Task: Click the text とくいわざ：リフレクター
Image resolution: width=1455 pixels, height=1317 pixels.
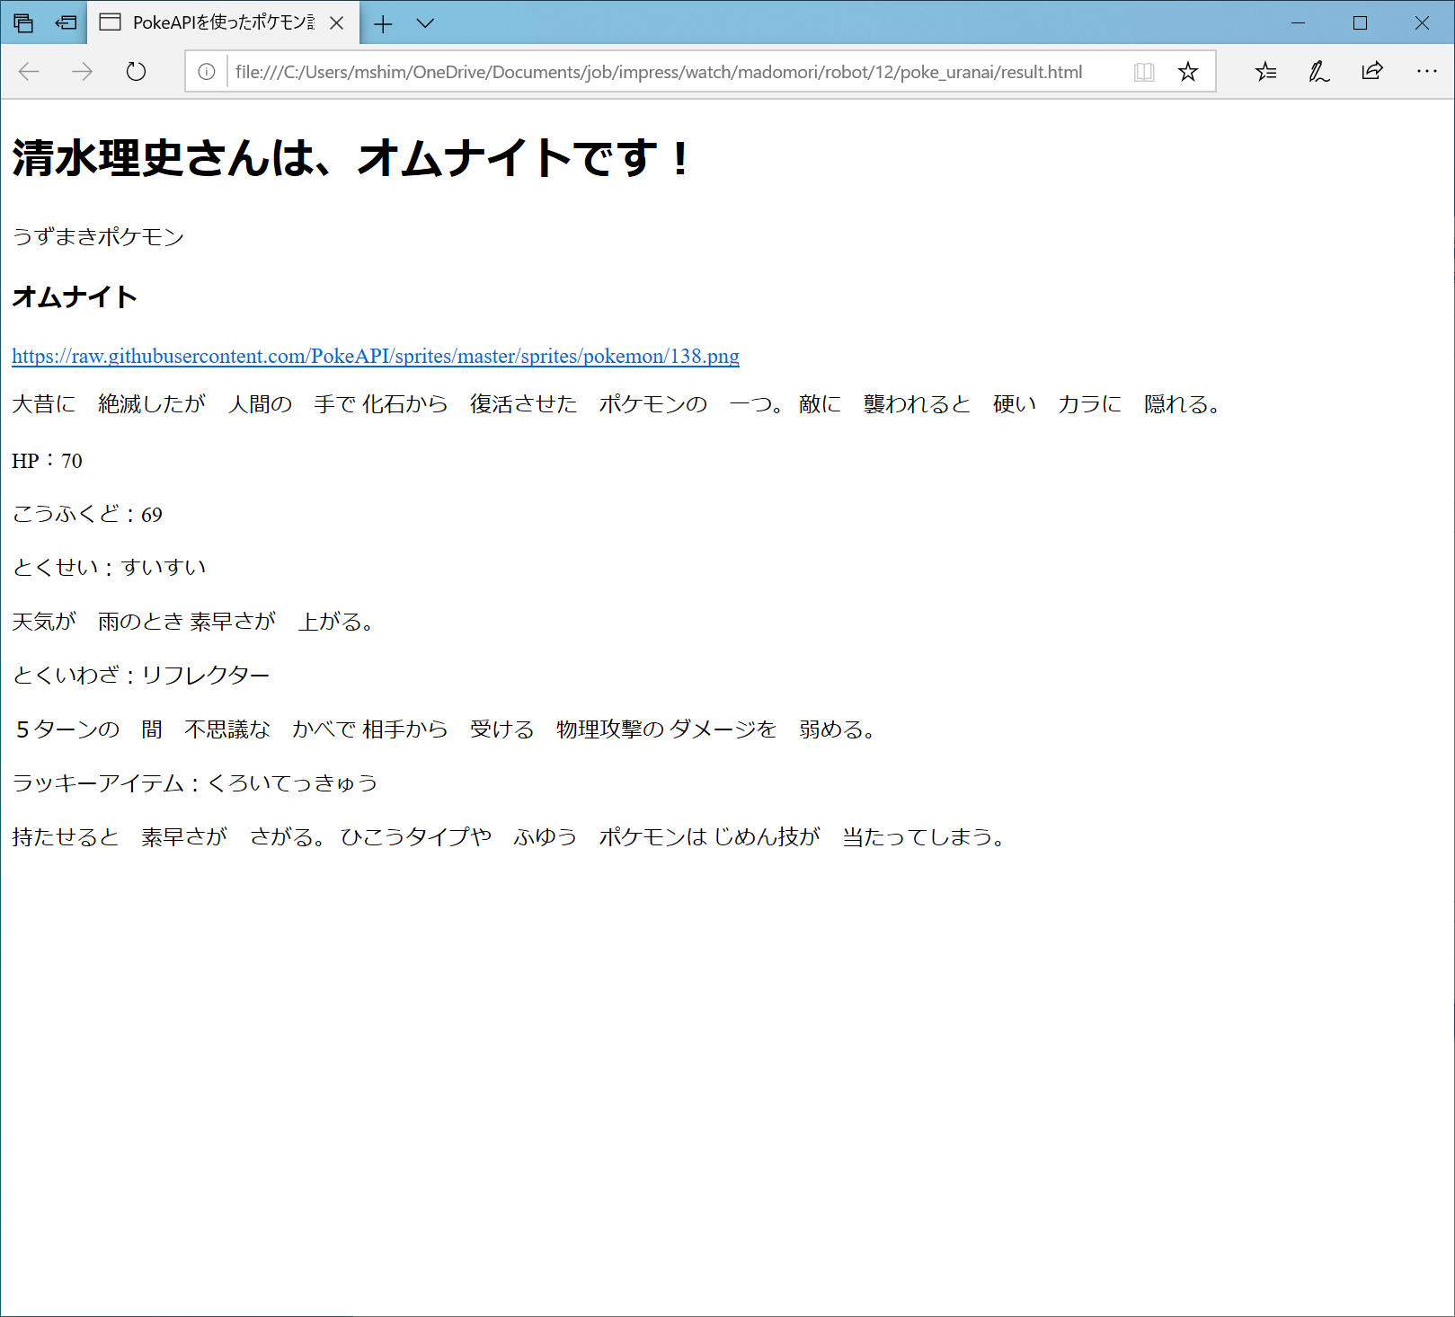Action: 141,676
